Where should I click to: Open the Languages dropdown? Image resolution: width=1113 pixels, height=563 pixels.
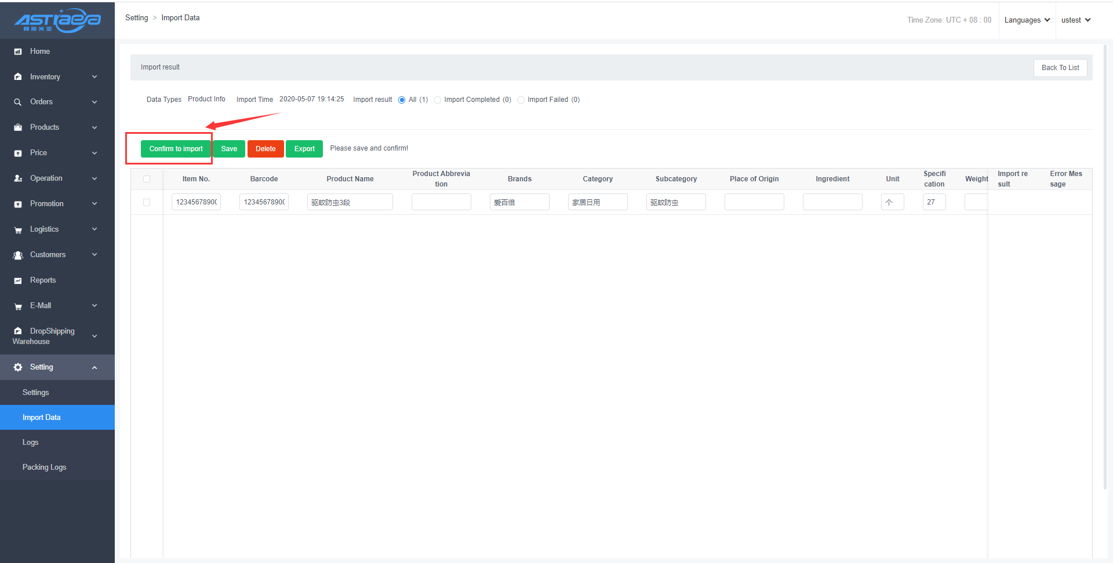(x=1027, y=20)
